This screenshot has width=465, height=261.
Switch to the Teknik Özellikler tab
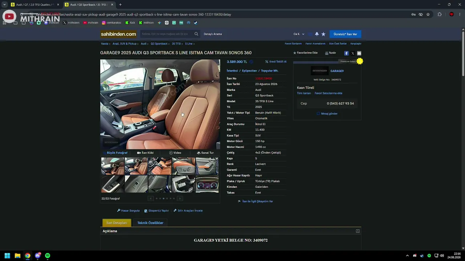coord(150,223)
